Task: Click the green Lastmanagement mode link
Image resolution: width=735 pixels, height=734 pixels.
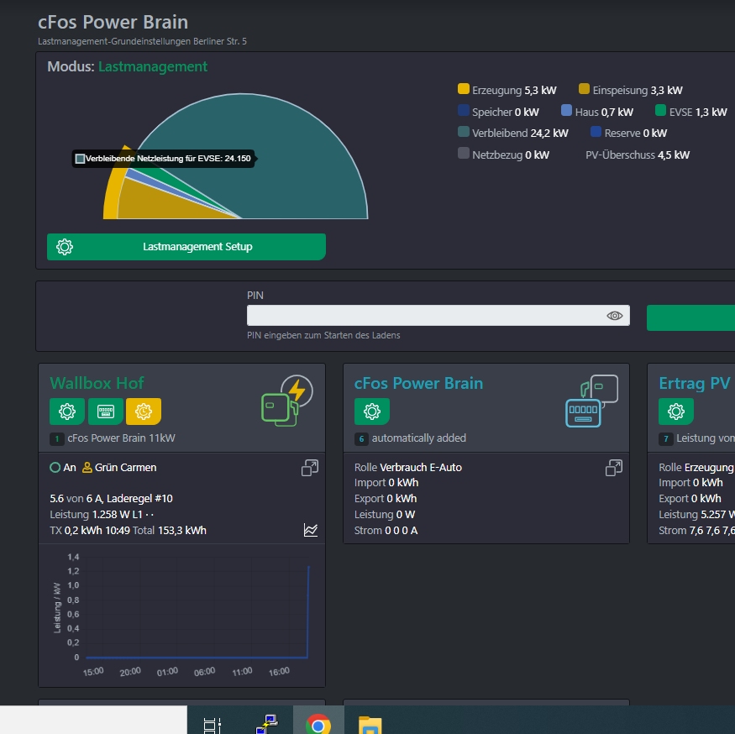Action: [153, 66]
